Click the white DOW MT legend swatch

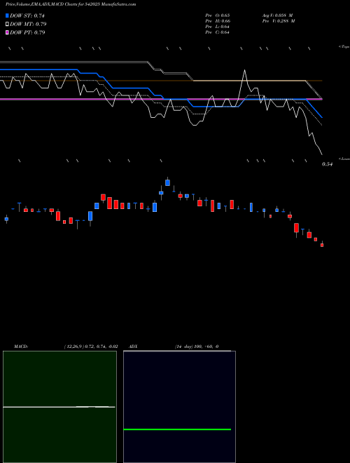7,24
